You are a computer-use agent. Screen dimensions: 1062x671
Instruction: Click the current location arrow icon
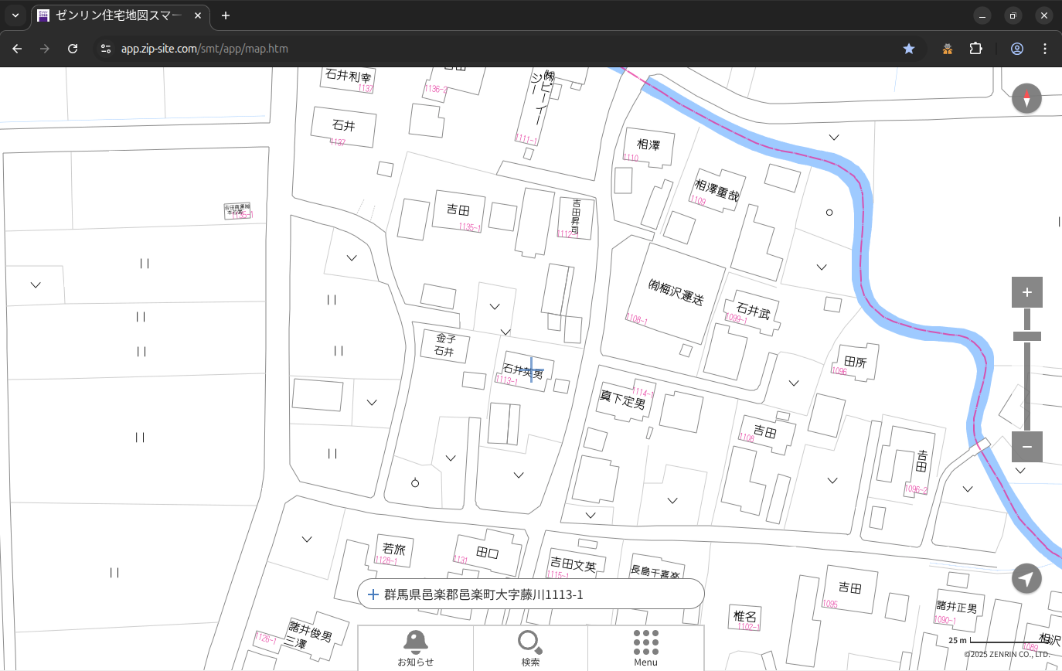[1026, 578]
